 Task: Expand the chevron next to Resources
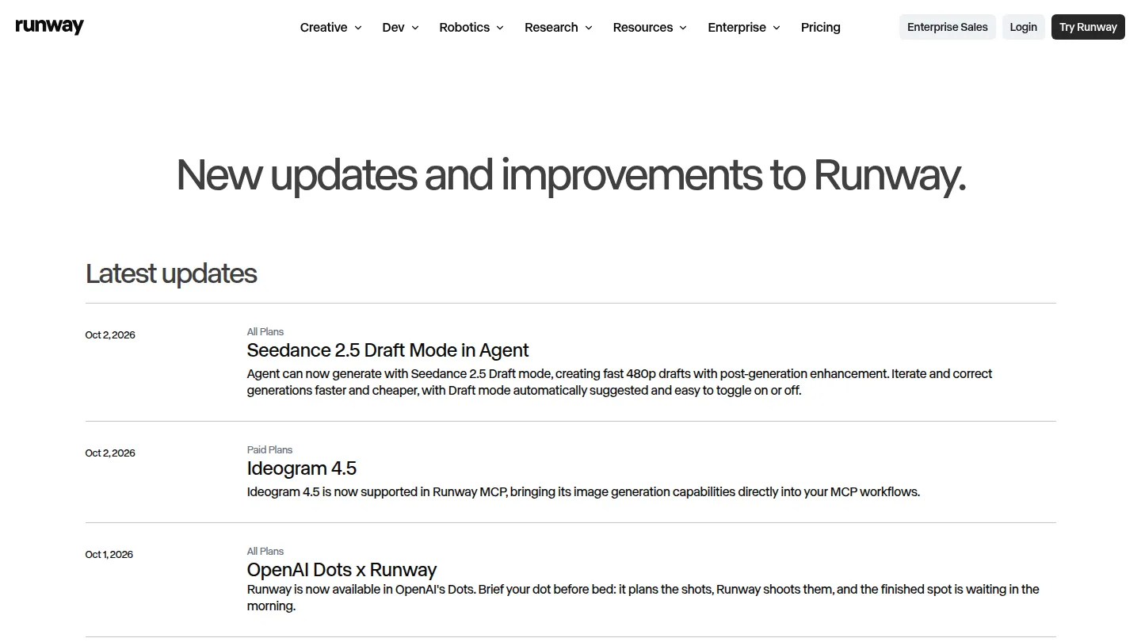tap(683, 28)
